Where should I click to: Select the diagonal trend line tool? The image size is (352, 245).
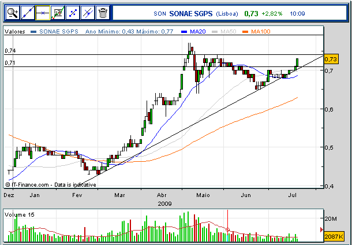(x=27, y=13)
